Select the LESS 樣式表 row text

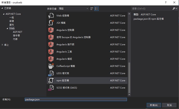point(63,73)
